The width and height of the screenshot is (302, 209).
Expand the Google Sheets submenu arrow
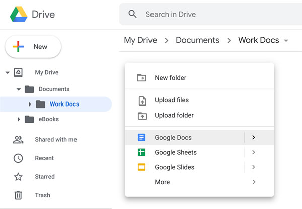pyautogui.click(x=254, y=152)
